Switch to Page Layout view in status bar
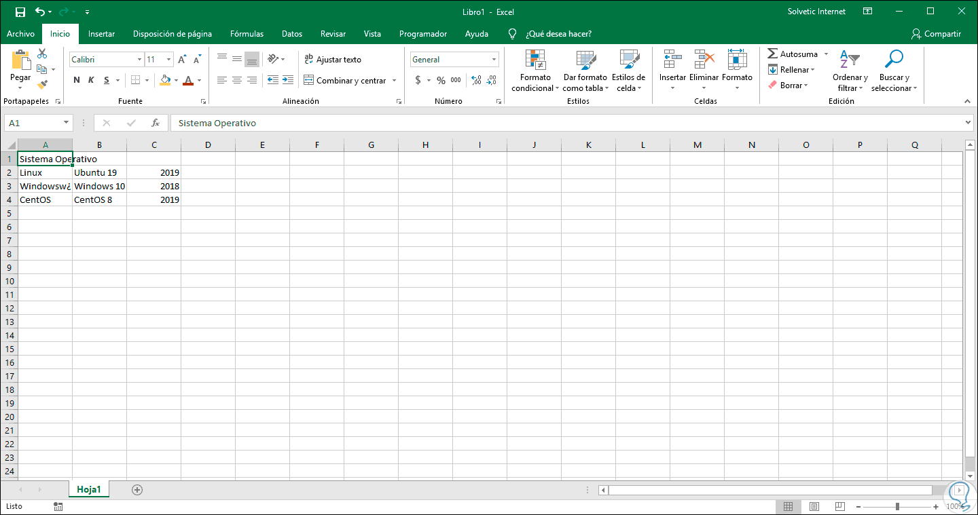Image resolution: width=978 pixels, height=515 pixels. (814, 507)
